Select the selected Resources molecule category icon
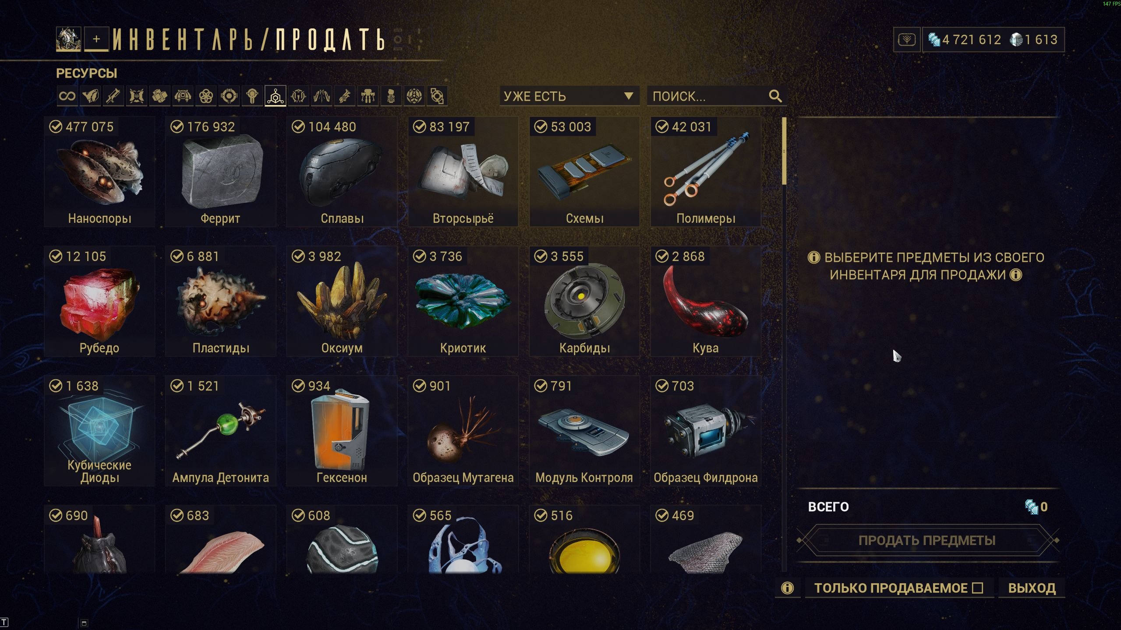 pyautogui.click(x=276, y=96)
